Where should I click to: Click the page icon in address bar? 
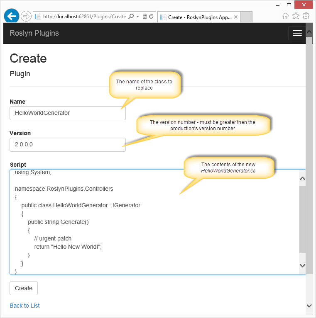38,16
